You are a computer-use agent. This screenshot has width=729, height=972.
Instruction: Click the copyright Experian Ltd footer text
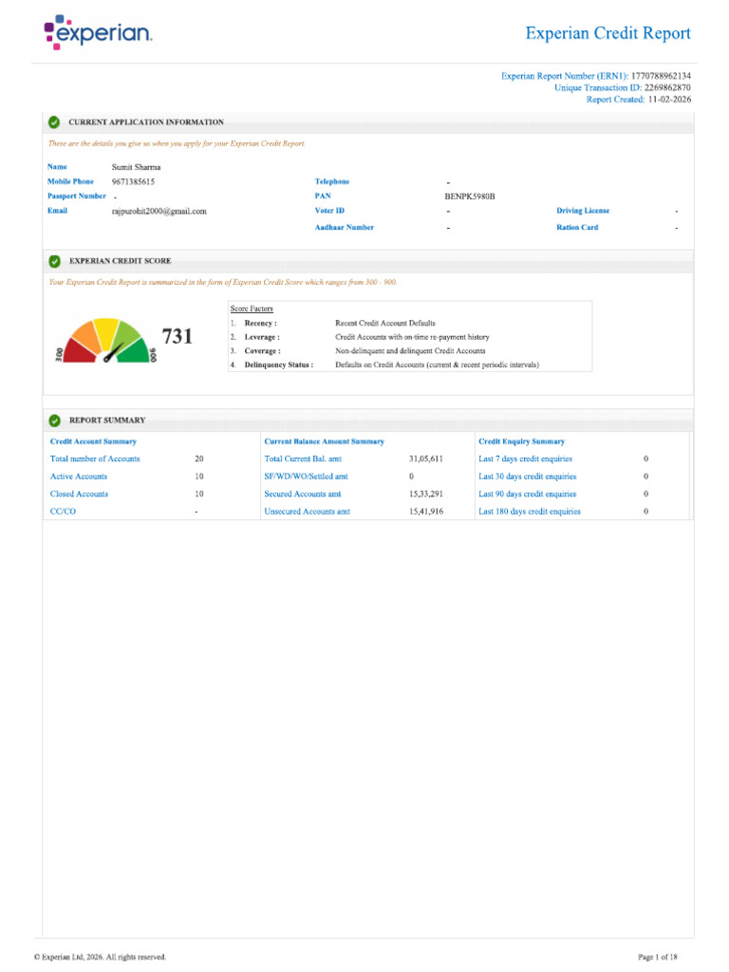click(100, 957)
